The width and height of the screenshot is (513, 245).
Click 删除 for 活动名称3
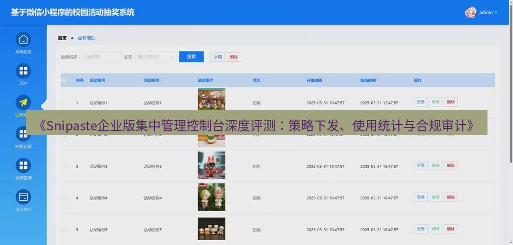point(451,166)
